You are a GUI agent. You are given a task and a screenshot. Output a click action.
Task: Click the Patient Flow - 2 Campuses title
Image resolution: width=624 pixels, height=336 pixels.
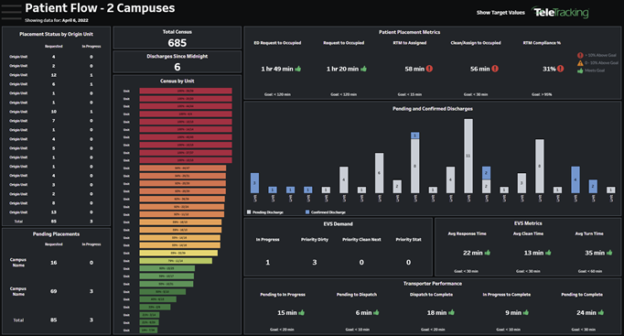click(100, 8)
